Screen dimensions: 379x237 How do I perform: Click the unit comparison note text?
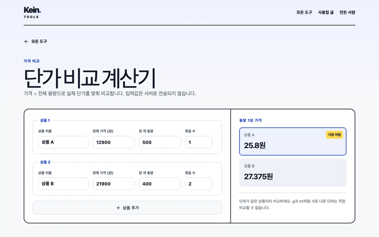tap(292, 204)
